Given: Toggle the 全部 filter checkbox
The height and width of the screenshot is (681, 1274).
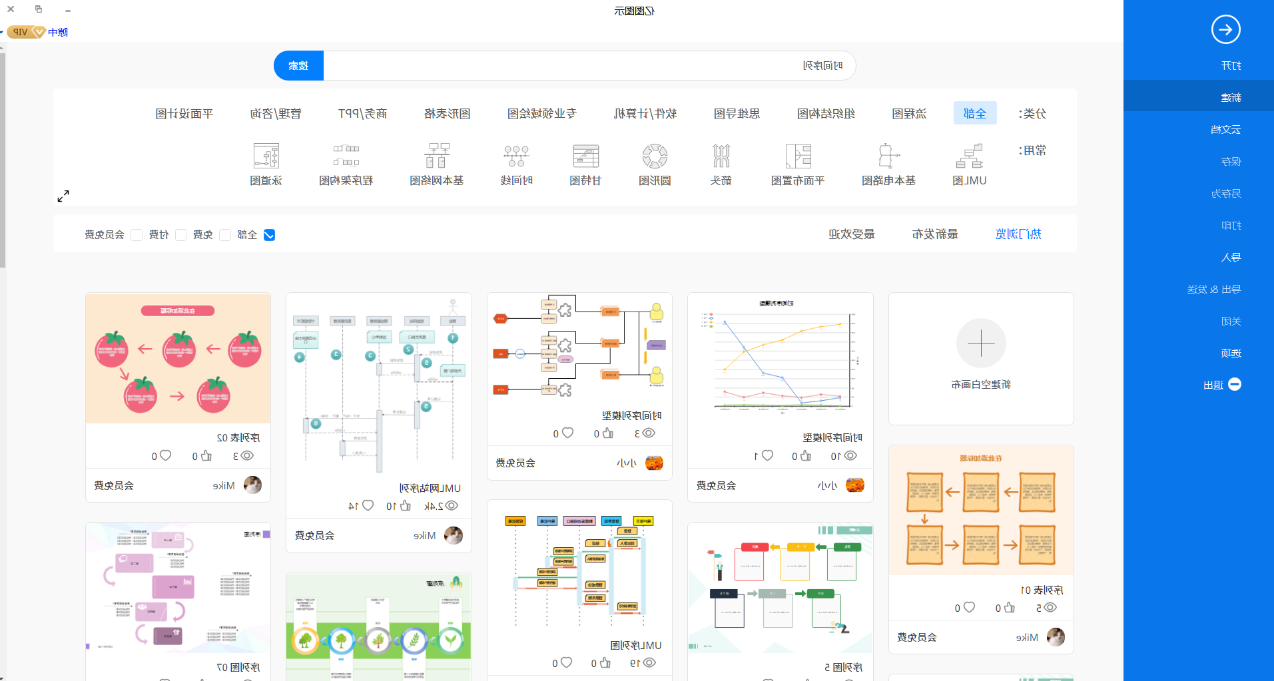Looking at the screenshot, I should tap(270, 235).
